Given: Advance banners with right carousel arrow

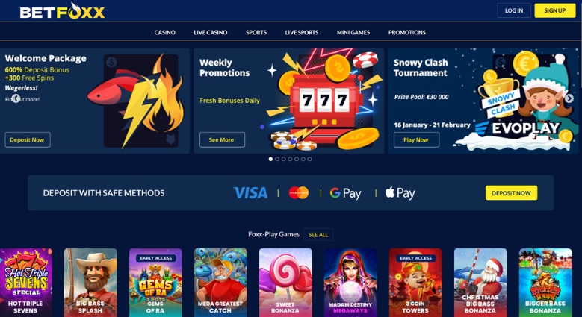Looking at the screenshot, I should 569,98.
